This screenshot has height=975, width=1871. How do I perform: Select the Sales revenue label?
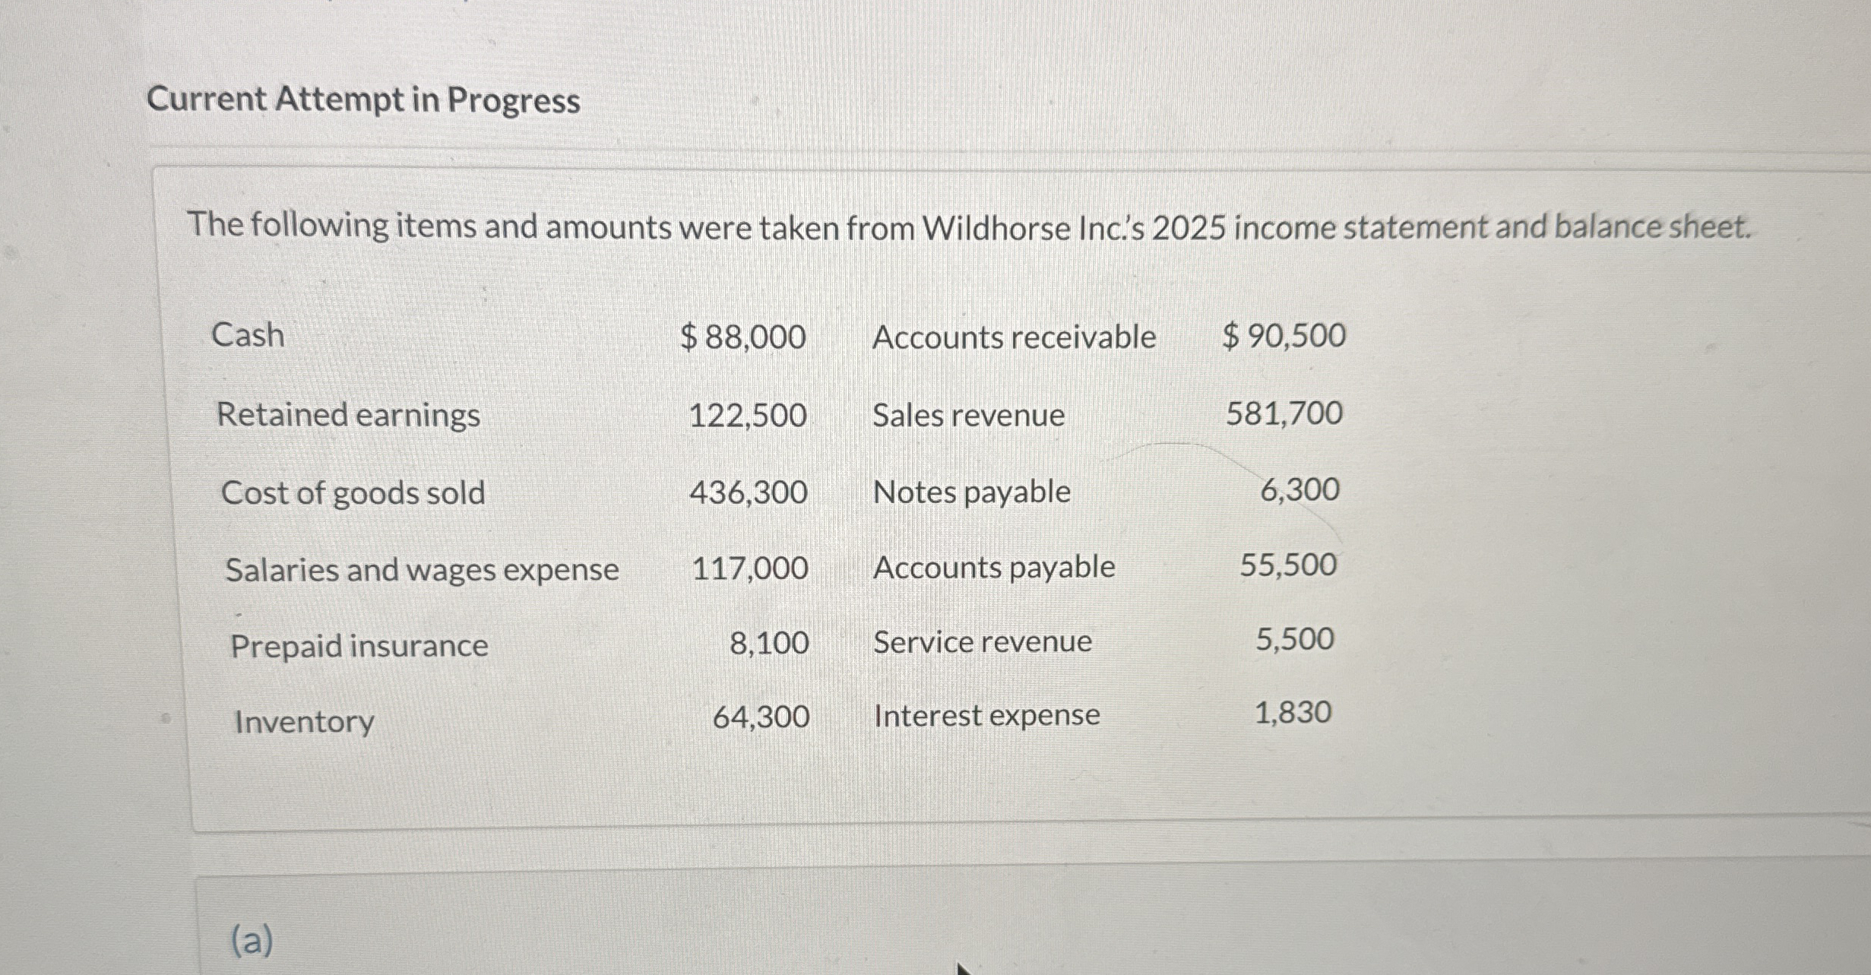(x=968, y=415)
